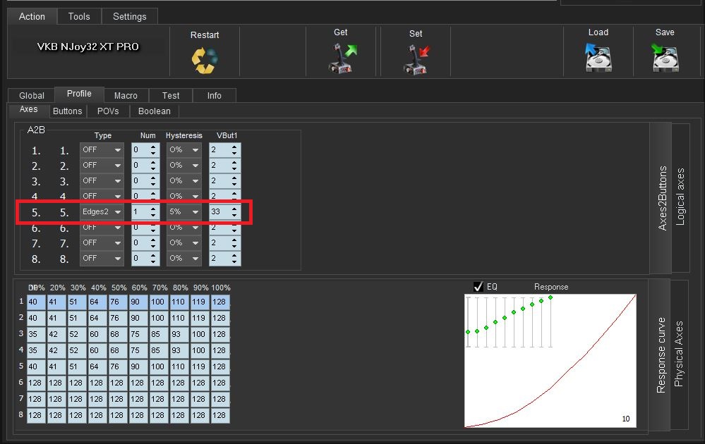Click the topmost green EQ slider point

click(x=550, y=297)
